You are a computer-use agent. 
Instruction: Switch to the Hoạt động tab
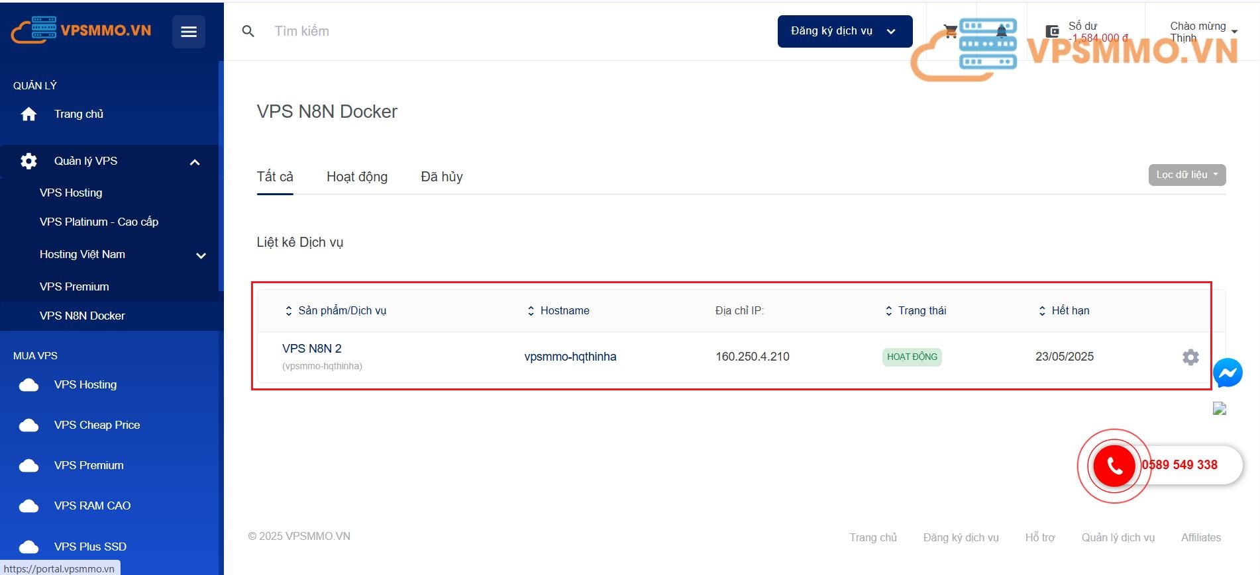pos(356,177)
